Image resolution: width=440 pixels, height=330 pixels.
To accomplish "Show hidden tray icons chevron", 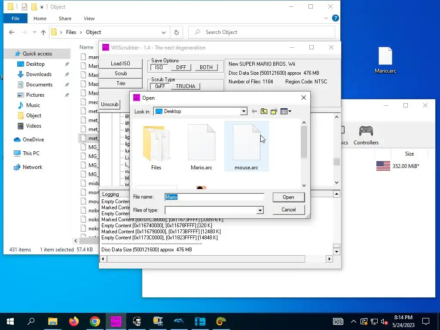I will [353, 321].
